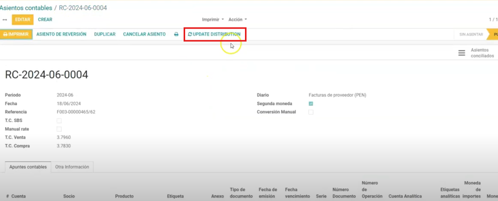Sort the table by Cuenta column header
This screenshot has height=201, width=498.
pos(18,196)
